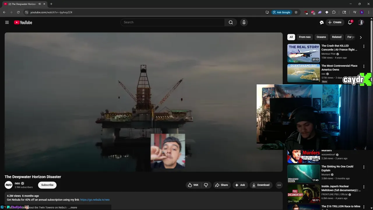The height and width of the screenshot is (210, 373).
Task: Click 'wavywebsurf' channel name
Action: tap(328, 155)
